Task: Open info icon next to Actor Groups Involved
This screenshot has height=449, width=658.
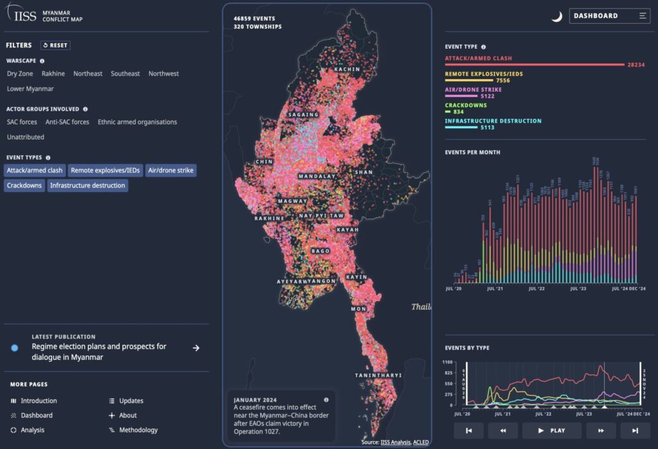Action: click(x=85, y=109)
